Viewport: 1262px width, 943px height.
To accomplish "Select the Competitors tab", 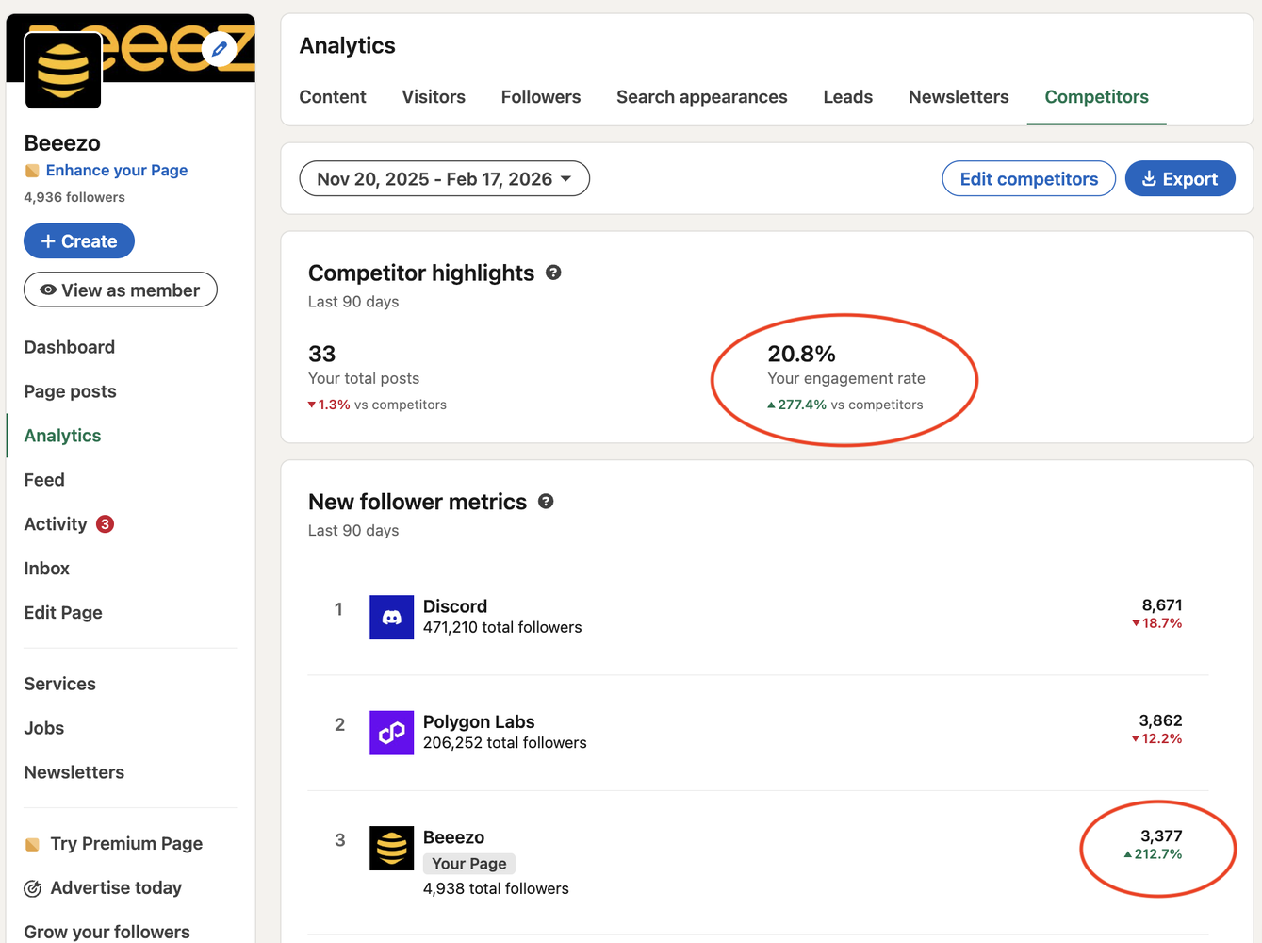I will click(x=1097, y=97).
